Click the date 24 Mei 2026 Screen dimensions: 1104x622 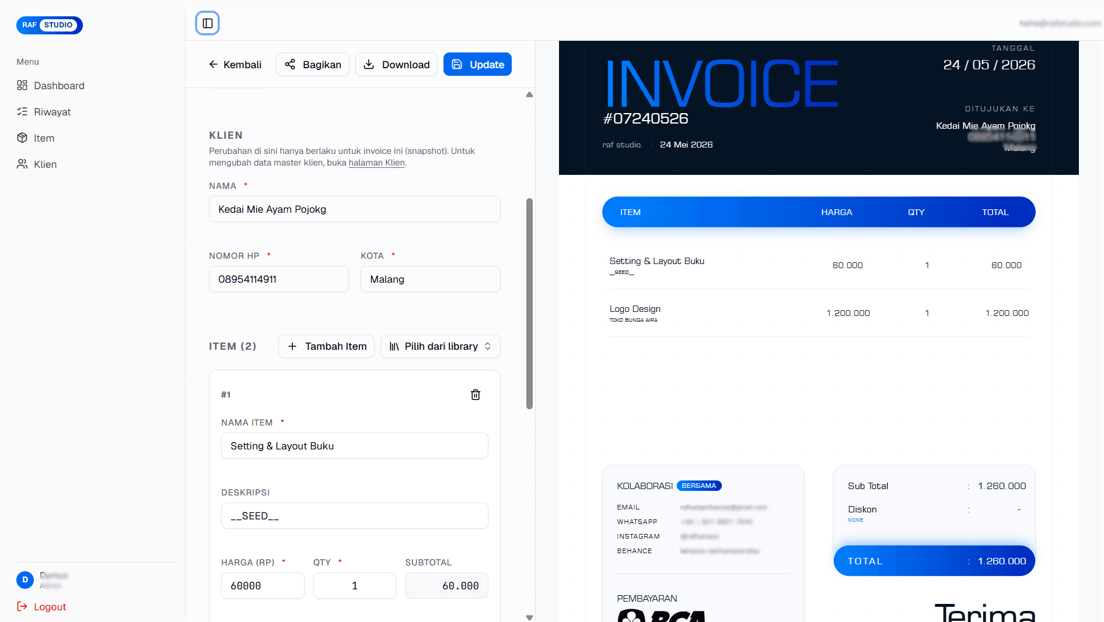point(686,145)
